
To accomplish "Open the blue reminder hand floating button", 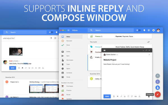I will click(158, 88).
